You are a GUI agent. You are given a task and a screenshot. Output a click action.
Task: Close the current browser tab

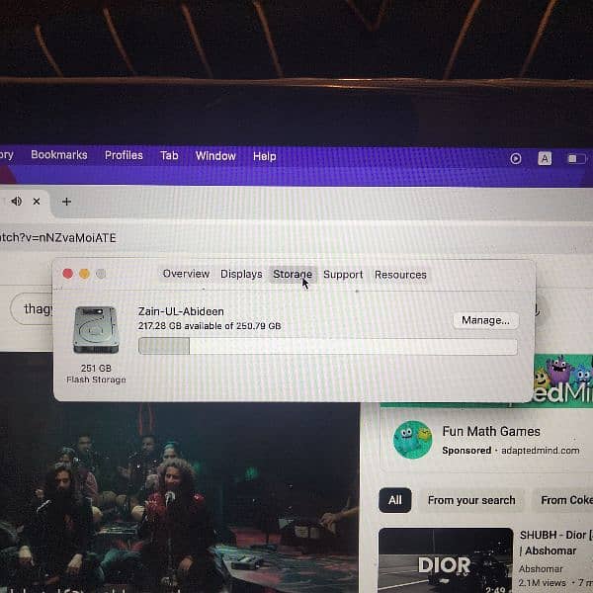coord(37,202)
